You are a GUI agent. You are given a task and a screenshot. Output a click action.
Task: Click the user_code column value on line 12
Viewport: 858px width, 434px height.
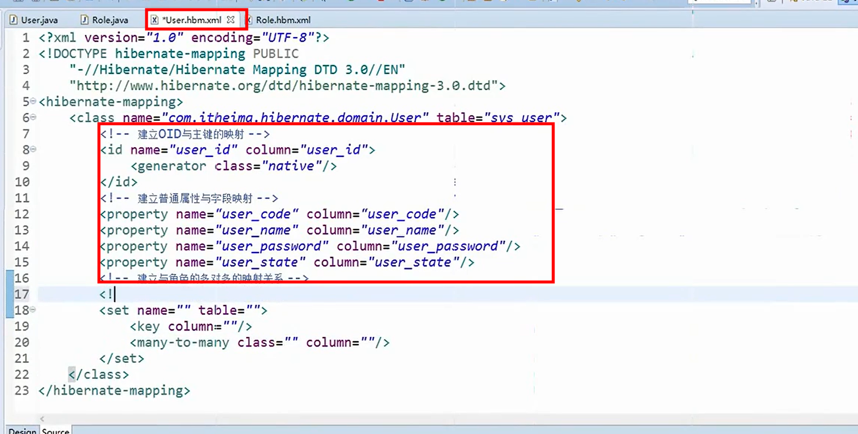[x=402, y=214]
